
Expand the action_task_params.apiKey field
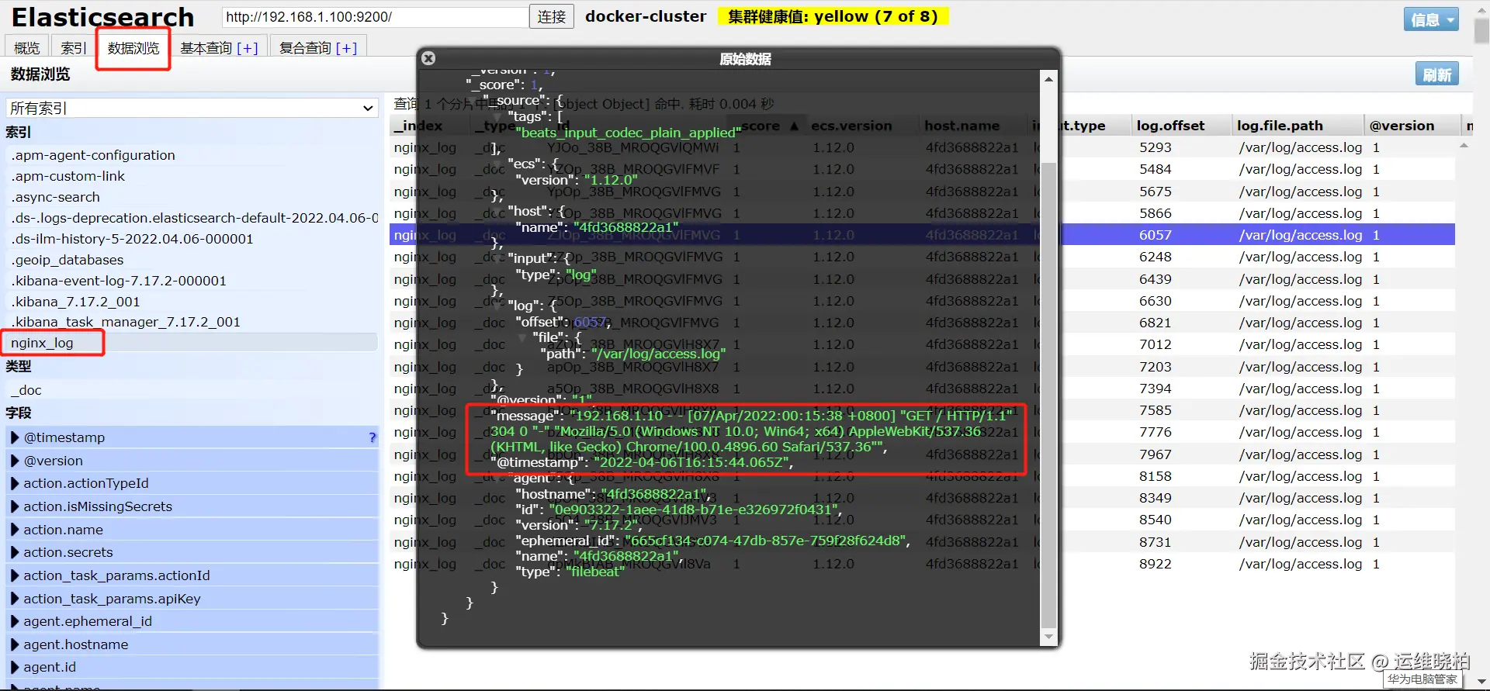point(15,599)
